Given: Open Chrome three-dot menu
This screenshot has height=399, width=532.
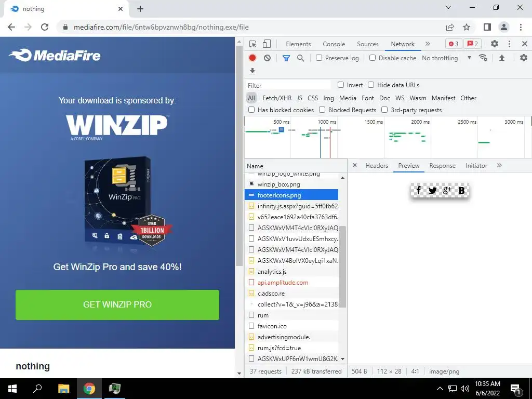Looking at the screenshot, I should click(x=521, y=27).
